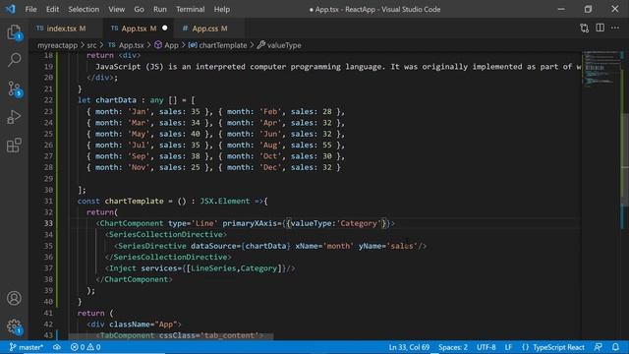The height and width of the screenshot is (354, 629).
Task: Open notifications bell in status bar
Action: (615, 347)
